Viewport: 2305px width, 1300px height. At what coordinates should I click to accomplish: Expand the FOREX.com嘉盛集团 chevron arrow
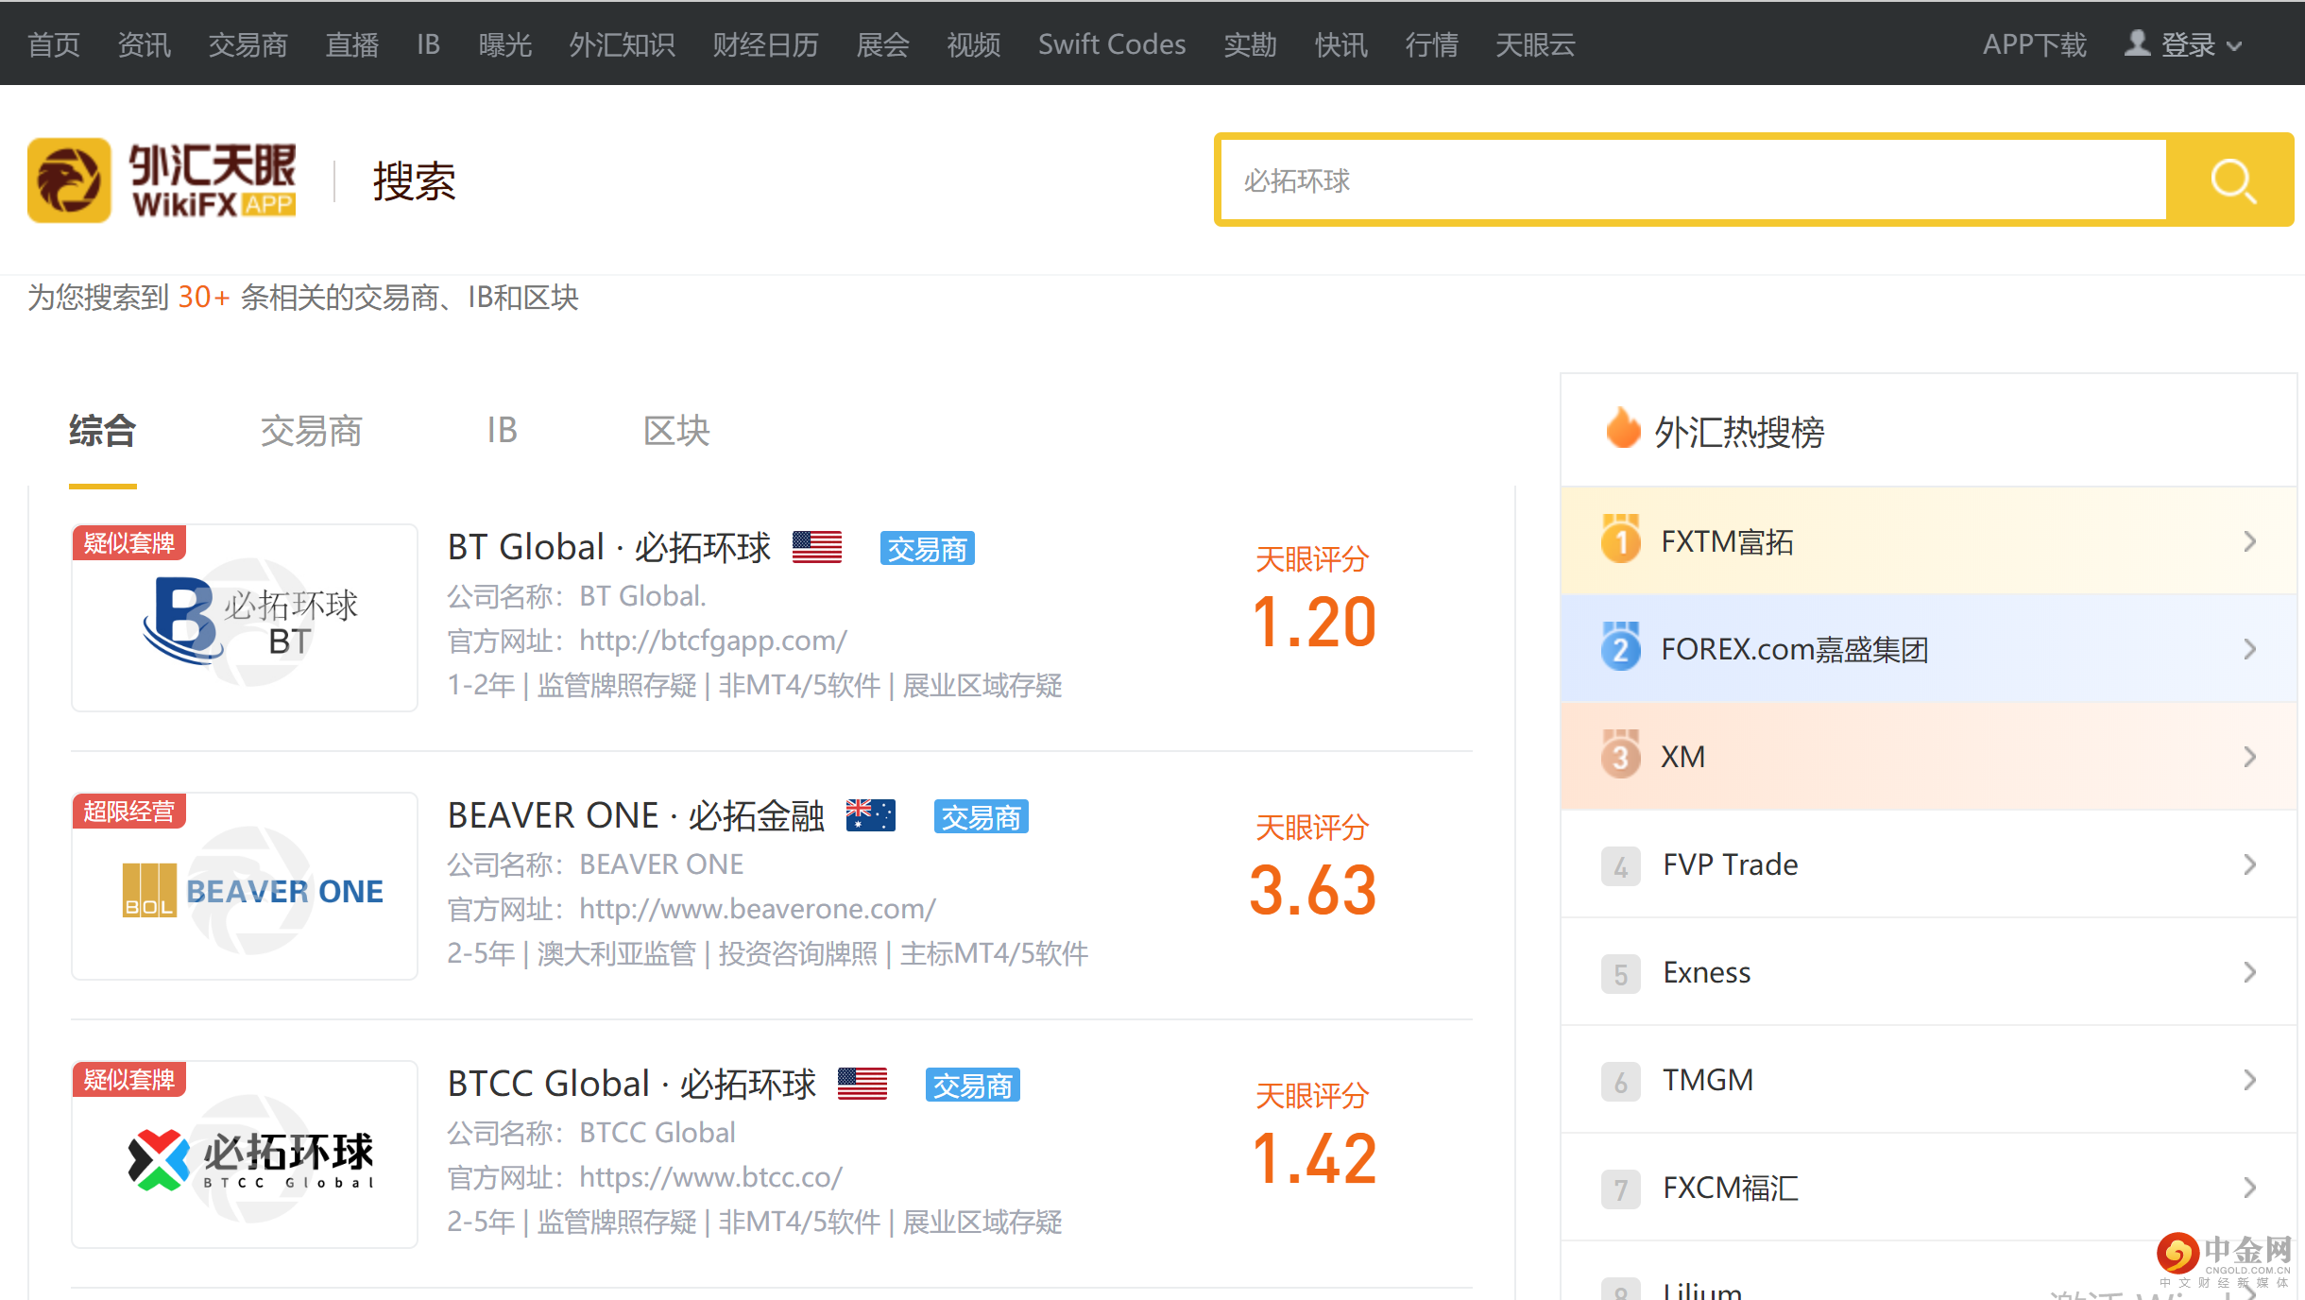click(2250, 649)
